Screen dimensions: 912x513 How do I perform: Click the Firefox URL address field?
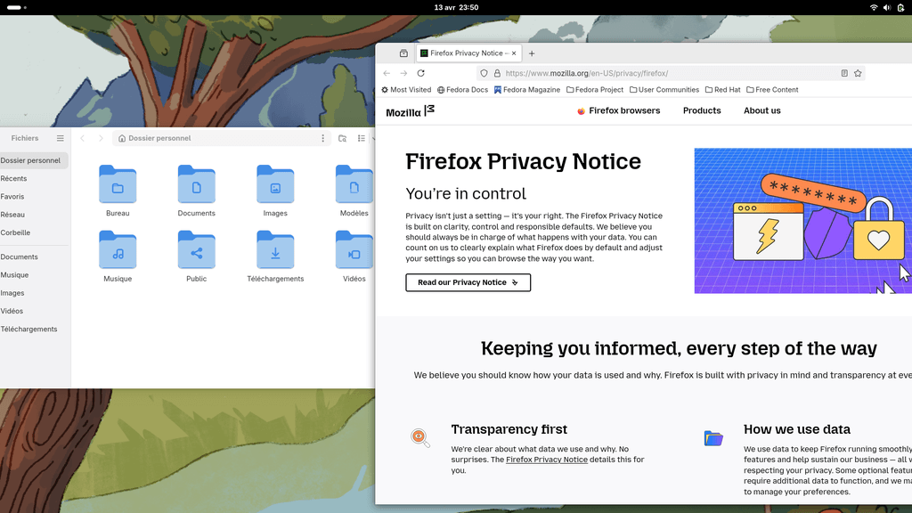670,73
